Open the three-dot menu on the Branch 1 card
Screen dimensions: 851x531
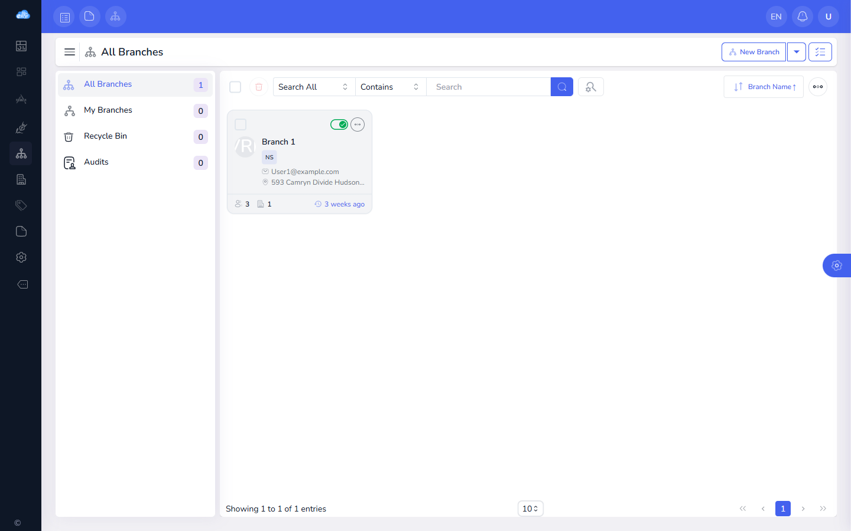coord(358,124)
